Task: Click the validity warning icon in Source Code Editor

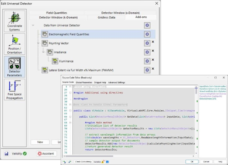Action: point(104,162)
